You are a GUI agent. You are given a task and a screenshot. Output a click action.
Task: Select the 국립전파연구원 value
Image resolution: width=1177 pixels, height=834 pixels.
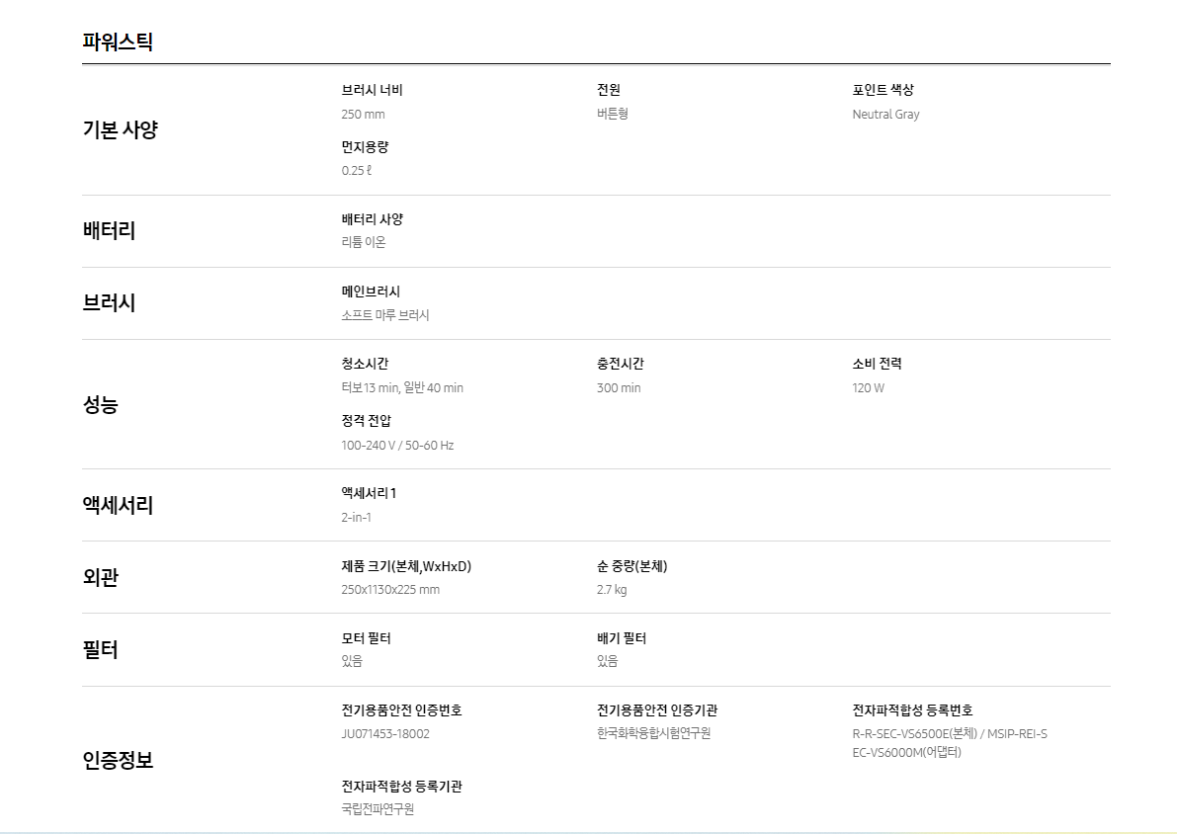pos(378,809)
